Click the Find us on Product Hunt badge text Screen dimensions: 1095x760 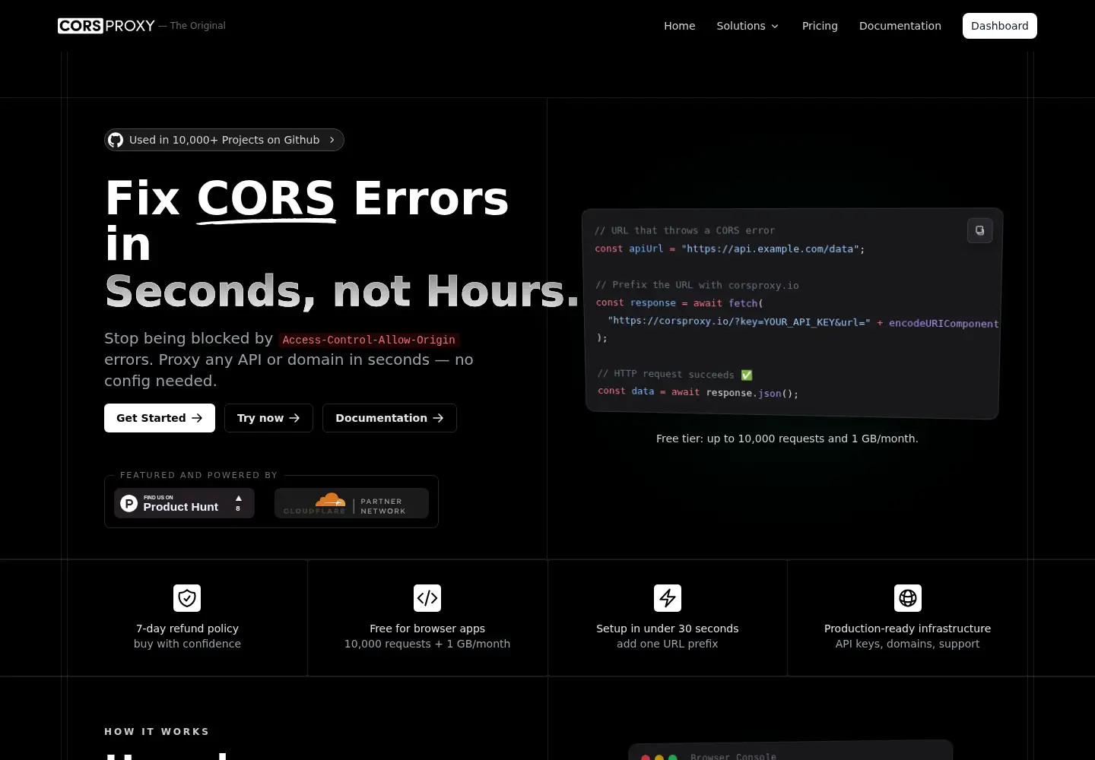tap(181, 503)
